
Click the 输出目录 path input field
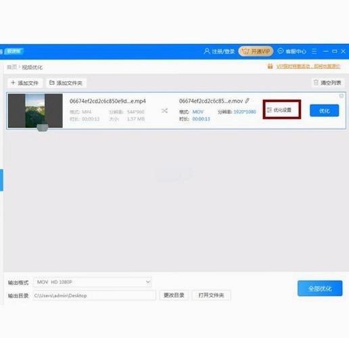(94, 295)
